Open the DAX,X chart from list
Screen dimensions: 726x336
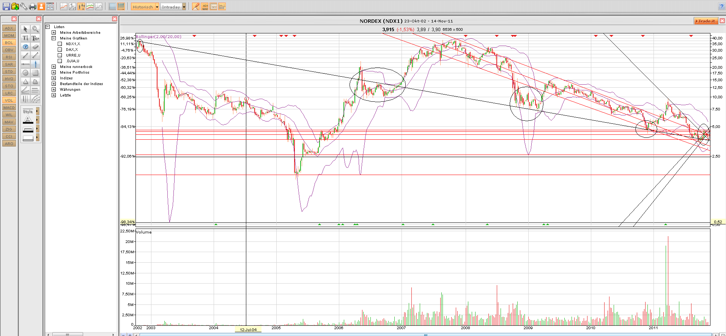pos(72,50)
